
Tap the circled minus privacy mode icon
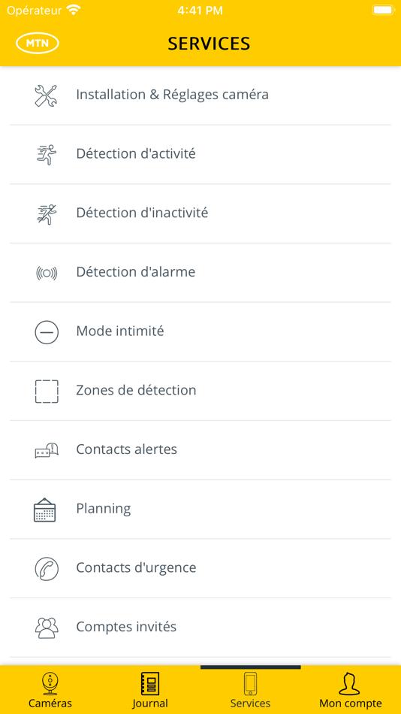coord(47,332)
